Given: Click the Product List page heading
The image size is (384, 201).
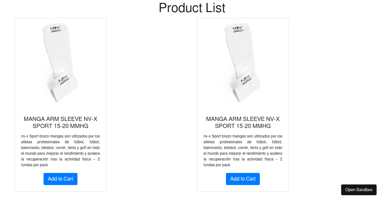Looking at the screenshot, I should tap(192, 8).
